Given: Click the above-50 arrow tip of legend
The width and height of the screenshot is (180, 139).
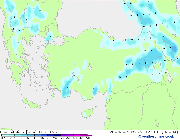Looking at the screenshot, I should pyautogui.click(x=90, y=135).
